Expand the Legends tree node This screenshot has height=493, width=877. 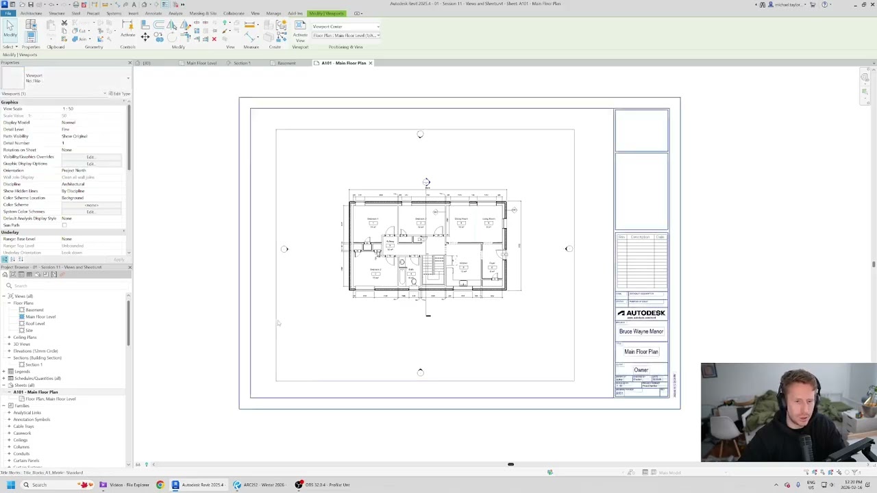coord(4,371)
